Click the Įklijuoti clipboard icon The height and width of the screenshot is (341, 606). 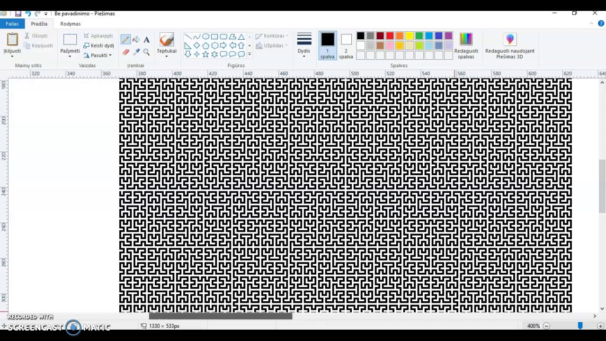pyautogui.click(x=12, y=39)
